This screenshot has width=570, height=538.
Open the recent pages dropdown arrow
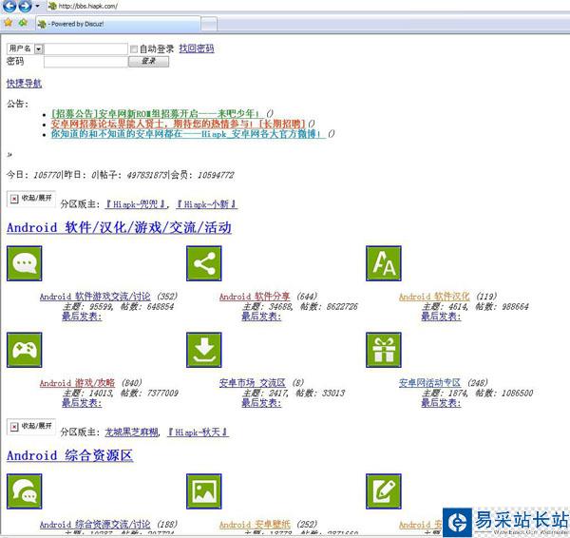37,7
